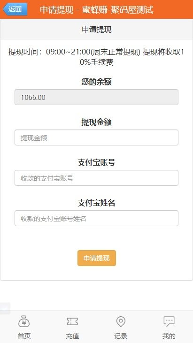Screen dimensions: 193x343
Task: Click the 支付宝姓名 field label
Action: (97, 203)
